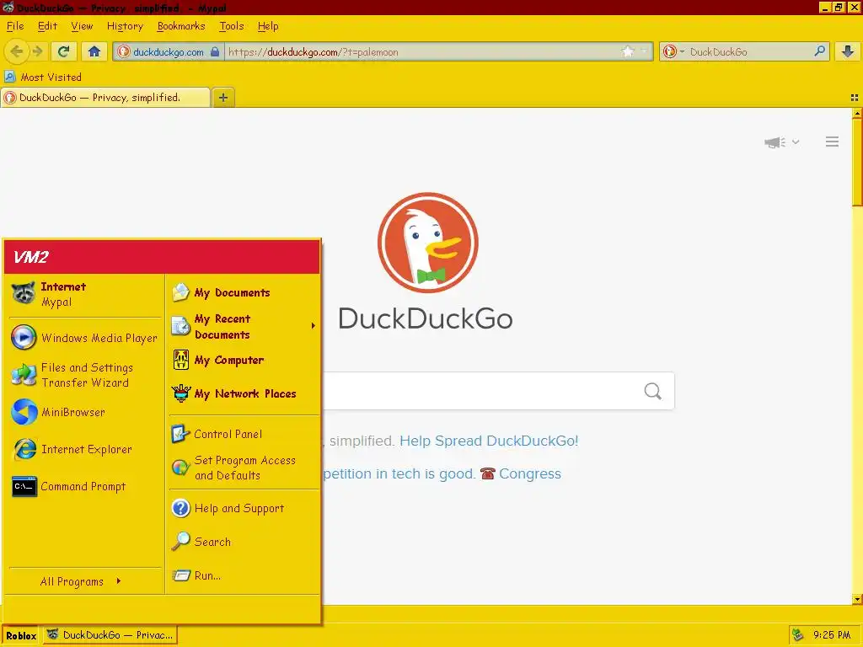This screenshot has width=863, height=647.
Task: Open the Downloads arrow button
Action: [x=848, y=51]
